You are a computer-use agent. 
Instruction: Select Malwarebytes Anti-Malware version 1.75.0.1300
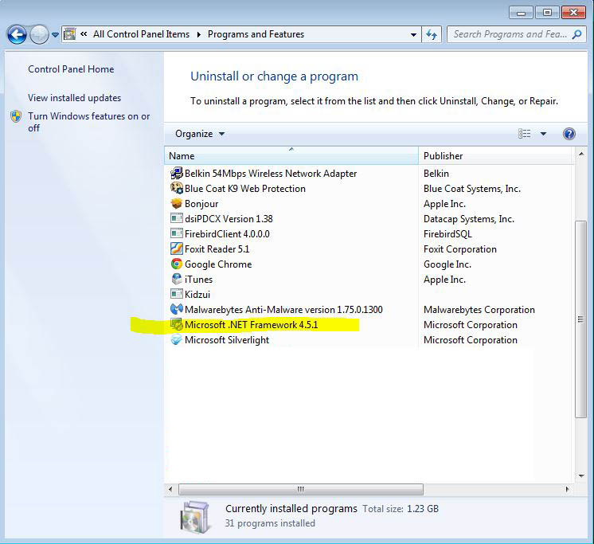283,310
